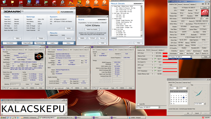Click the GPU-Z screenshot camera icon
This screenshot has width=211, height=119.
203,4
